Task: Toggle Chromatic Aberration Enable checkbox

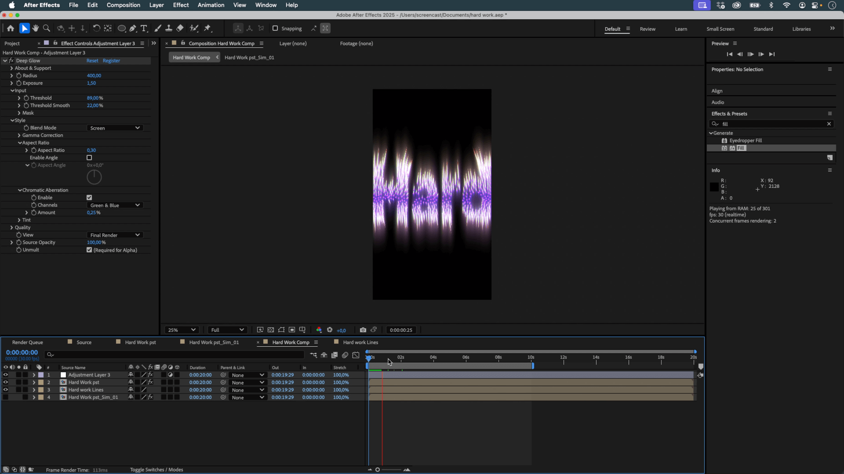Action: (x=89, y=197)
